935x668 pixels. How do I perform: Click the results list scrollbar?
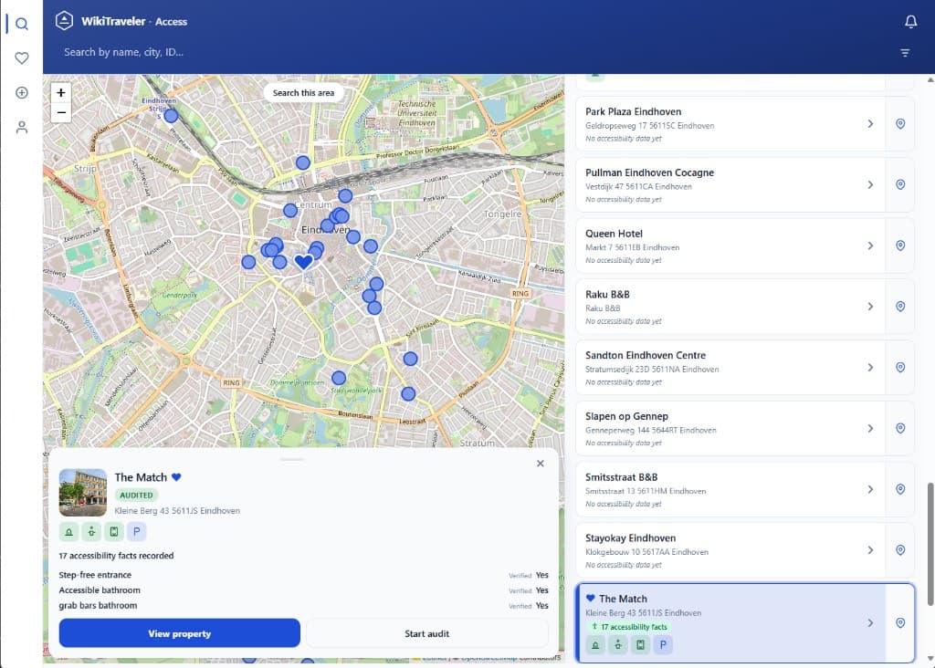point(930,542)
